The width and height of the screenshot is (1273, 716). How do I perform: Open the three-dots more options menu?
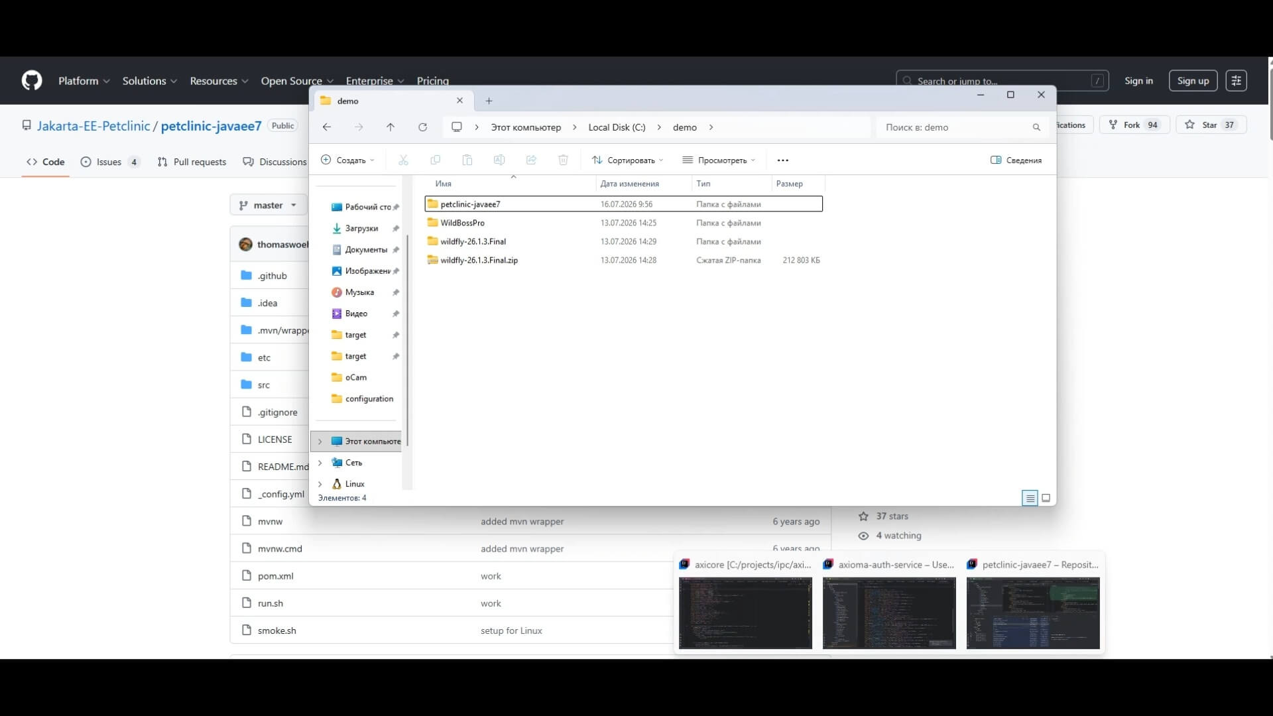pos(783,160)
